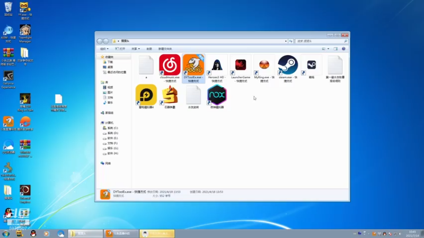The width and height of the screenshot is (424, 238).
Task: Select the yellow LDPlayer emulator shortcut
Action: [146, 96]
